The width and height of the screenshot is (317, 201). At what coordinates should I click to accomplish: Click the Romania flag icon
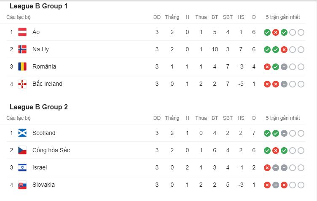[22, 66]
